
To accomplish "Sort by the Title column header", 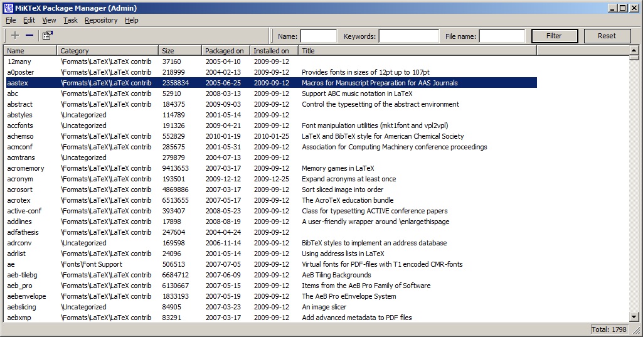I will point(417,50).
